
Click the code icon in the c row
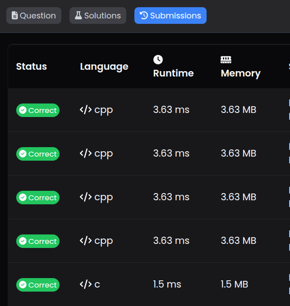click(x=86, y=284)
